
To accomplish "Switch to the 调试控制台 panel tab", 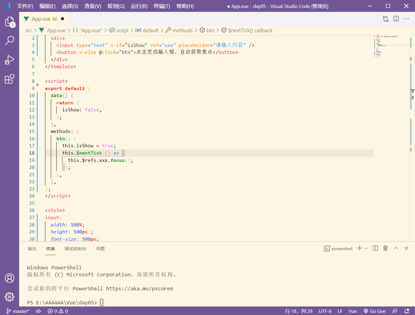I will 75,249.
